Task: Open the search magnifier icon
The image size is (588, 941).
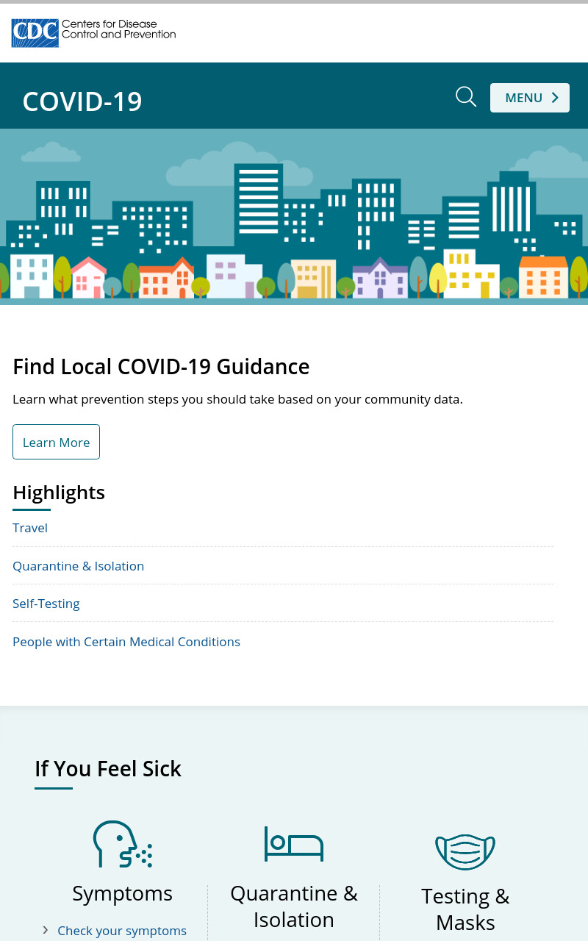Action: (x=466, y=97)
